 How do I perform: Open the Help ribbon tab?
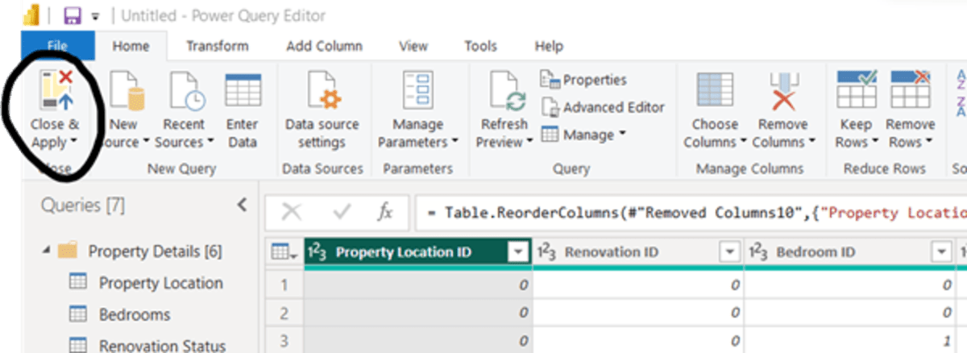coord(549,46)
